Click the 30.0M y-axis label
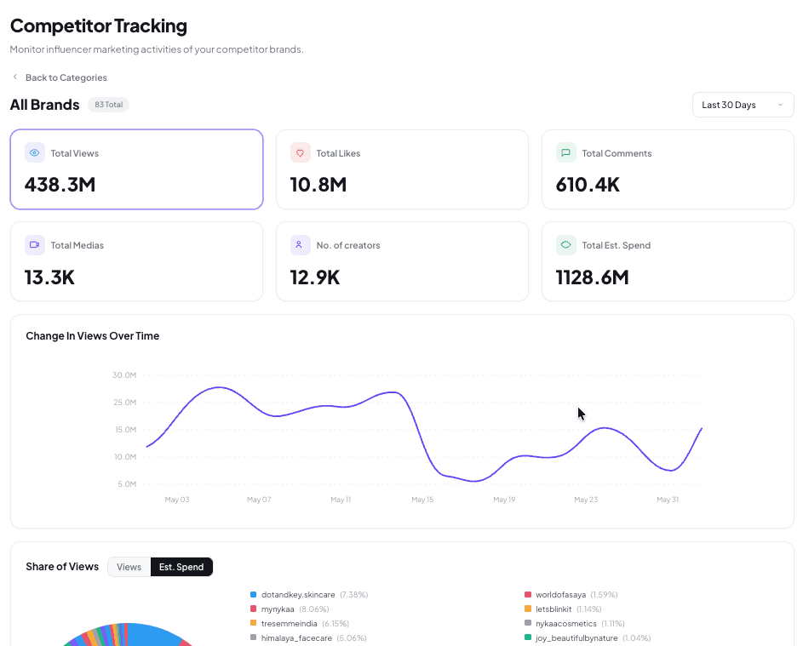803x646 pixels. click(x=124, y=375)
